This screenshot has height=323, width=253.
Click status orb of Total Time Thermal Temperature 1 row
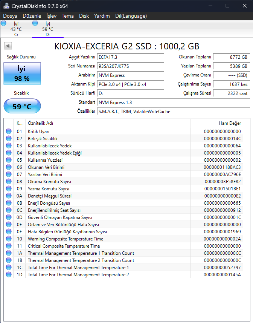pos(9,267)
